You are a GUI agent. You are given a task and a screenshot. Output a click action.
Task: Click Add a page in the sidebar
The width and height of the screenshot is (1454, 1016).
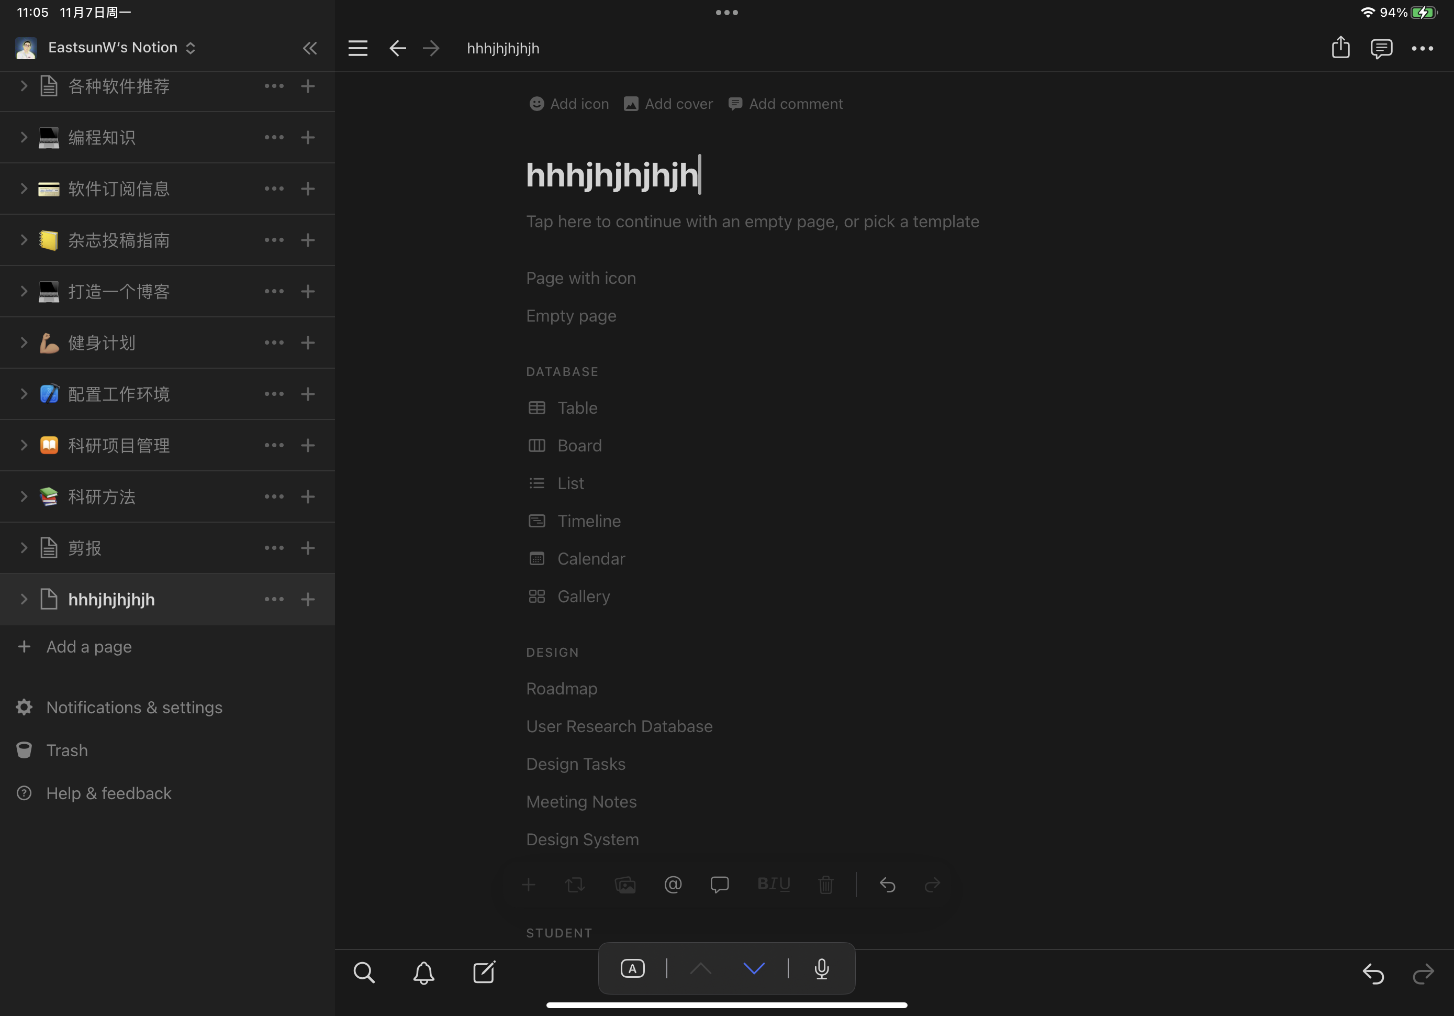(x=88, y=646)
